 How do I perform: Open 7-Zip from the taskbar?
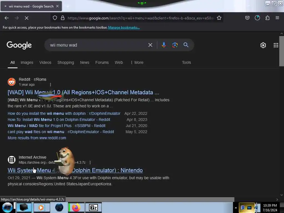point(93,207)
